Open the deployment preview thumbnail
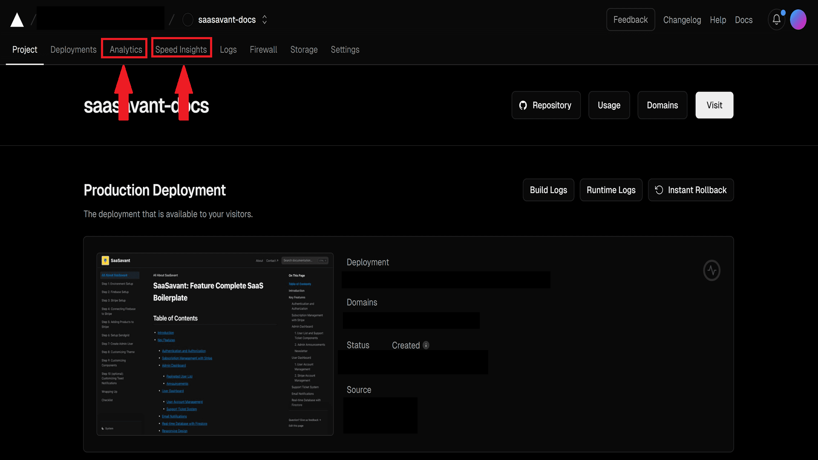The width and height of the screenshot is (818, 460). (x=215, y=344)
